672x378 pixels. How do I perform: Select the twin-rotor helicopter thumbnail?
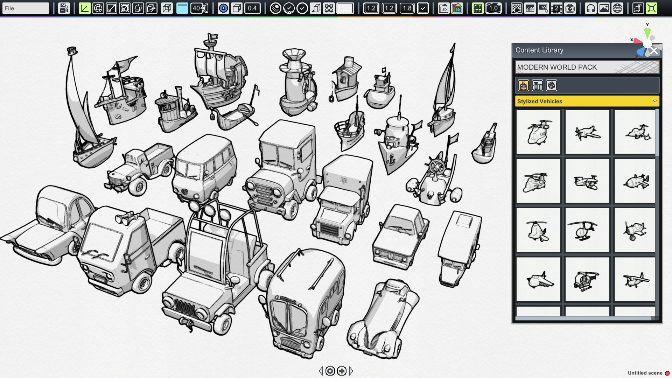click(538, 132)
